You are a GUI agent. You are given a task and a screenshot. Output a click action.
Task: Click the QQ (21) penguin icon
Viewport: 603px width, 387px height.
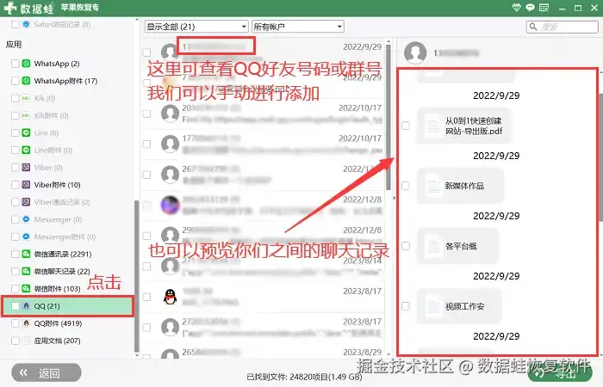(x=26, y=306)
